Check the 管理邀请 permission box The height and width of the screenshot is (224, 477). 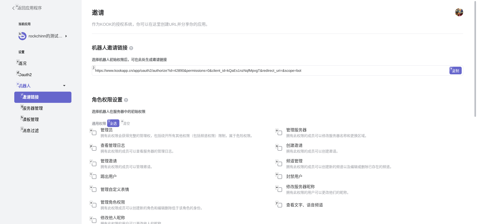(x=94, y=164)
